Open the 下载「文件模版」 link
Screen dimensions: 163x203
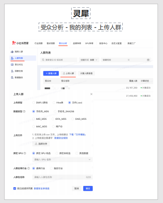[x=77, y=135]
